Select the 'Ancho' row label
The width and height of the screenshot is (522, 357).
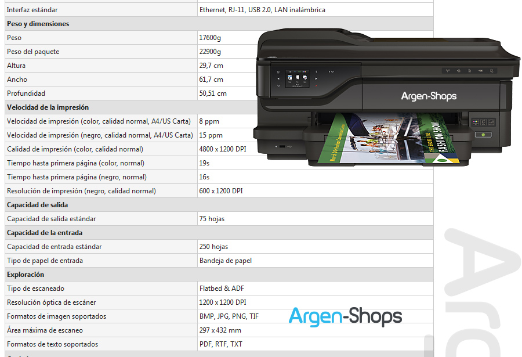17,80
